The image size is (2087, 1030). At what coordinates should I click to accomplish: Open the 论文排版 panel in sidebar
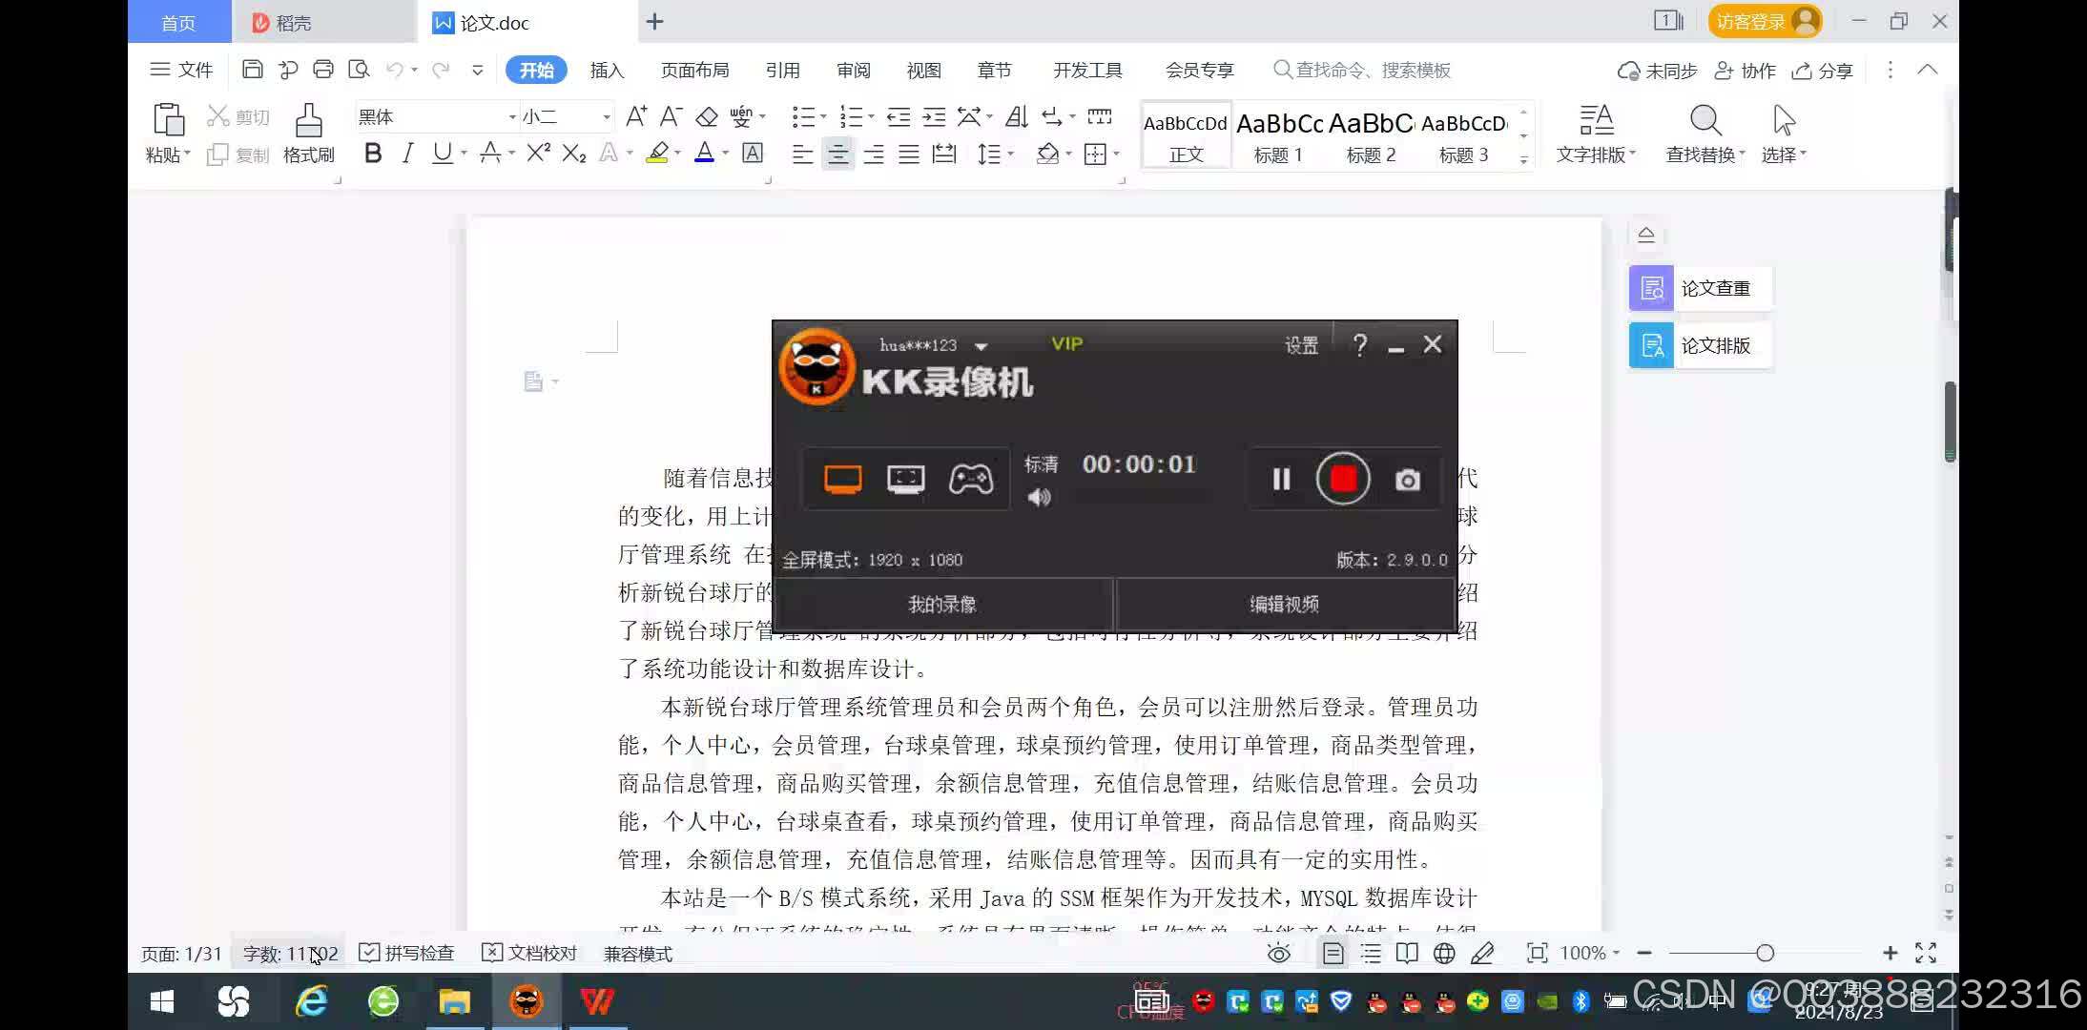point(1699,345)
